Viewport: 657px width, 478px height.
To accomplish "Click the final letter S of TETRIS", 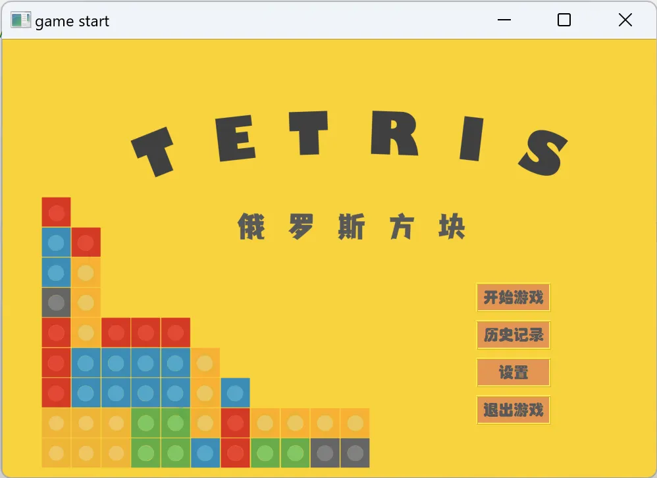I will tap(543, 153).
